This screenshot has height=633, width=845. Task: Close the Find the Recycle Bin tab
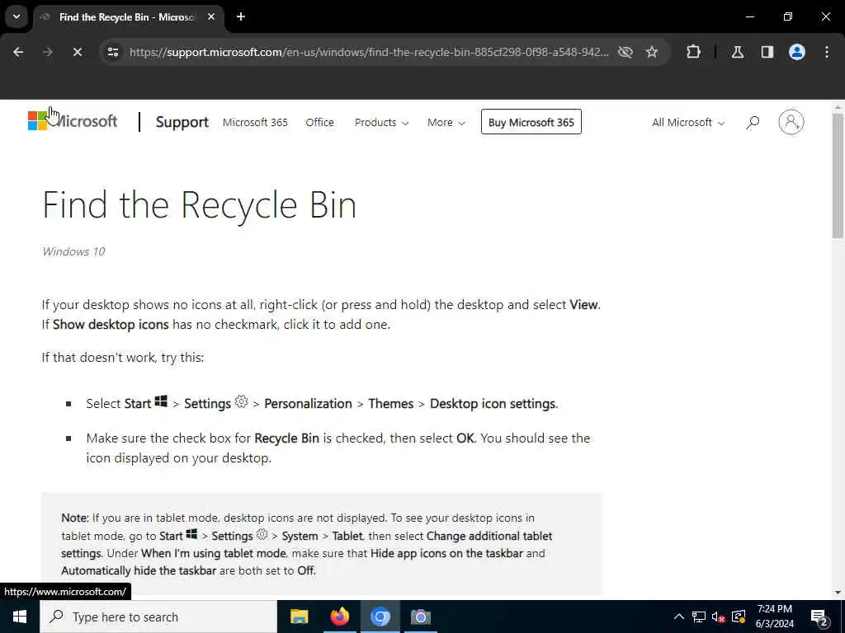click(211, 16)
